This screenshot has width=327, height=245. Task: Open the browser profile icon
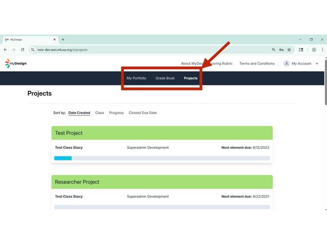point(314,50)
